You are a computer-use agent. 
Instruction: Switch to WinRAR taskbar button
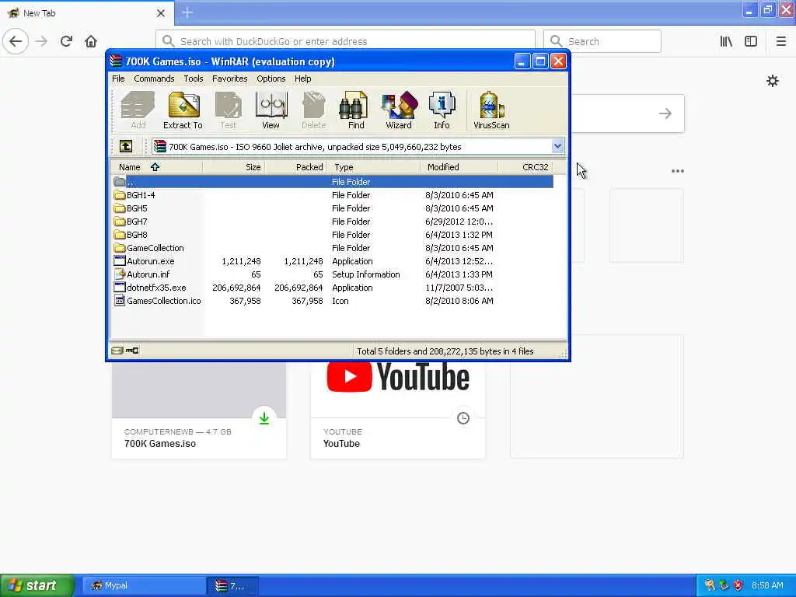(x=233, y=585)
